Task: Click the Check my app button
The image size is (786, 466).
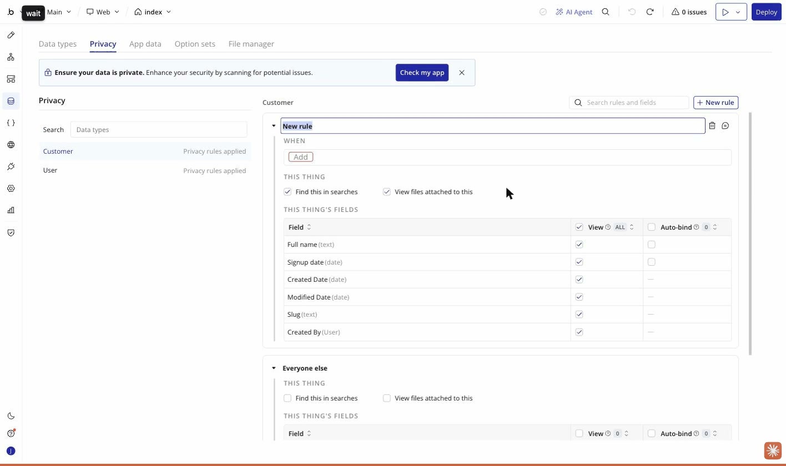Action: (422, 73)
